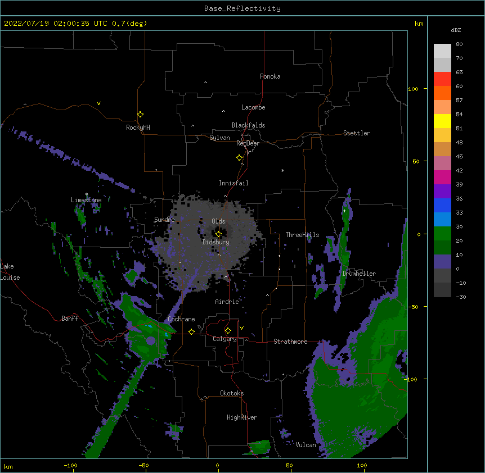Click the yellow 54 dBZ legend swatch

pos(442,121)
